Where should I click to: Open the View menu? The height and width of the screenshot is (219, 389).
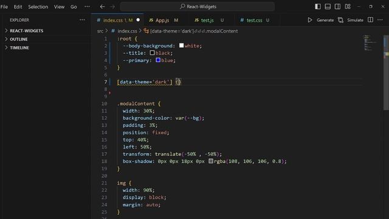(59, 7)
